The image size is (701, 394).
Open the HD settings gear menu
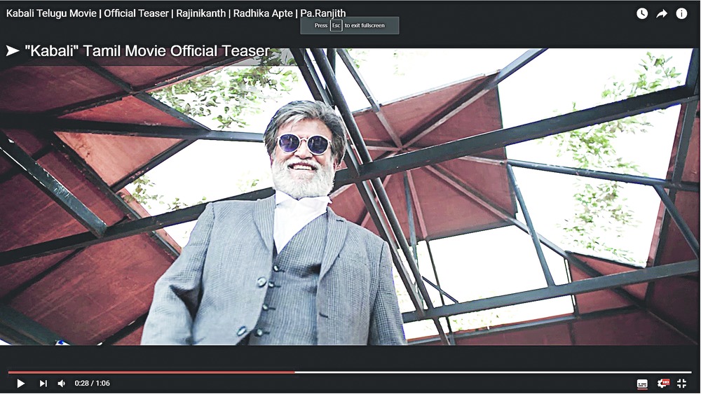pos(662,384)
